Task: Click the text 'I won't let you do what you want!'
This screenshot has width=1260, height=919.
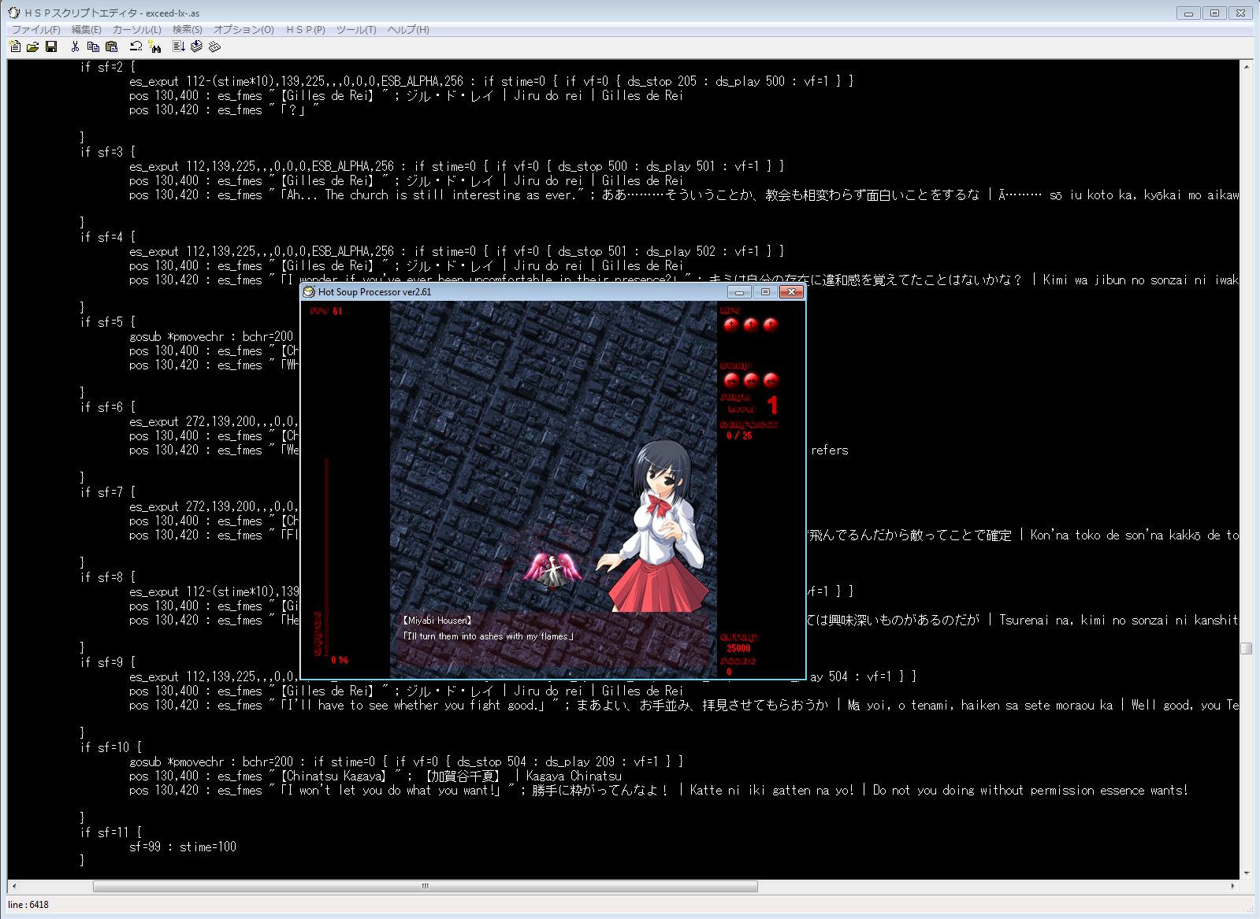Action: (x=391, y=791)
